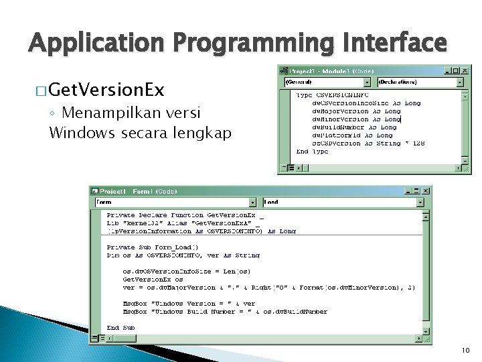482x362 pixels.
Task: Click the 'Private Sub Form_Load()' line
Action: [153, 247]
